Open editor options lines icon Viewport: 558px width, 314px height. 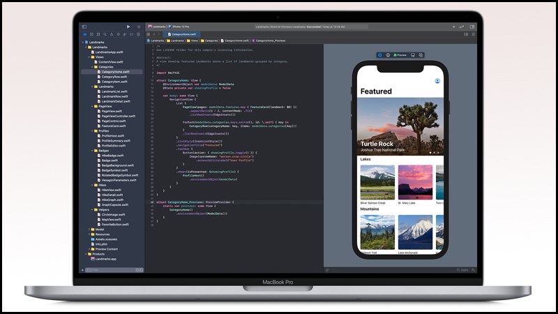466,34
